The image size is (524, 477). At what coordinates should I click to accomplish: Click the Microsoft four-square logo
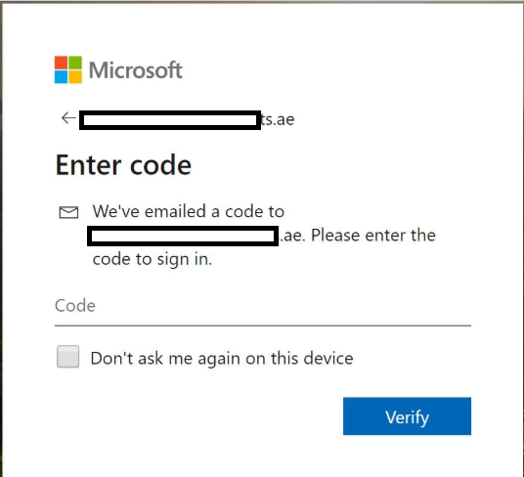pos(68,69)
